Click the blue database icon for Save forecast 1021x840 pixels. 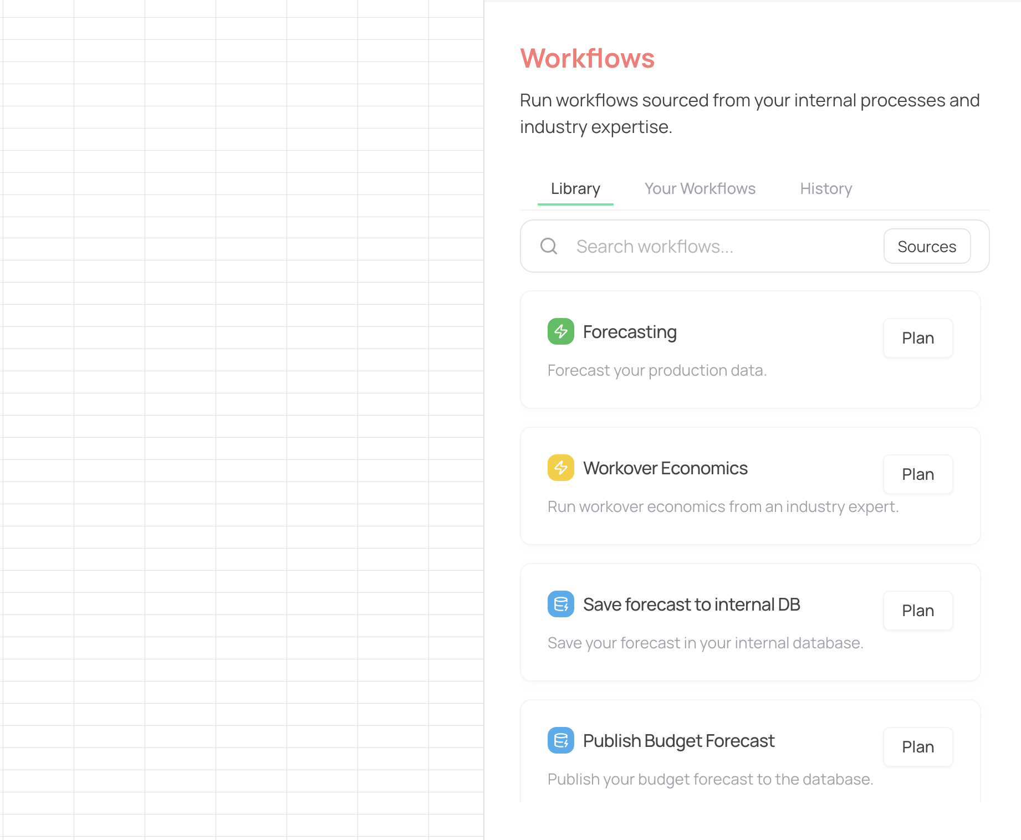[560, 604]
